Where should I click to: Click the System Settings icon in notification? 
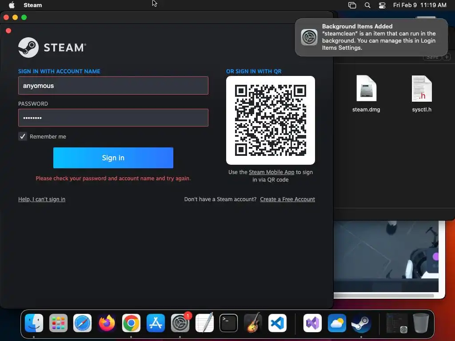[x=309, y=37]
